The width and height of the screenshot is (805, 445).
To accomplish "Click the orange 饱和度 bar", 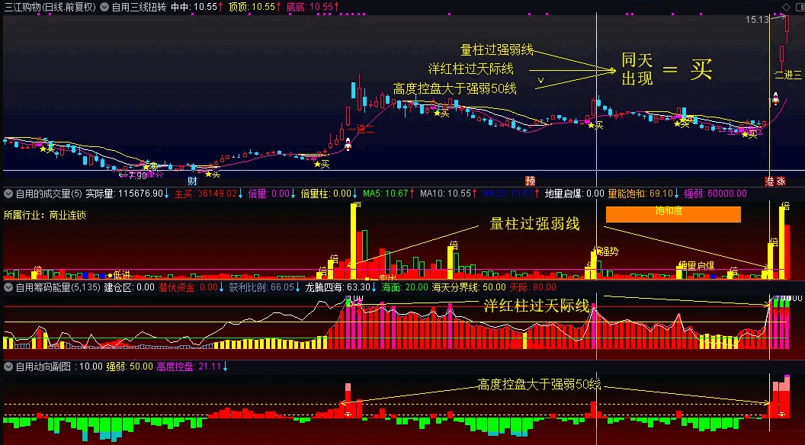I will tap(673, 214).
